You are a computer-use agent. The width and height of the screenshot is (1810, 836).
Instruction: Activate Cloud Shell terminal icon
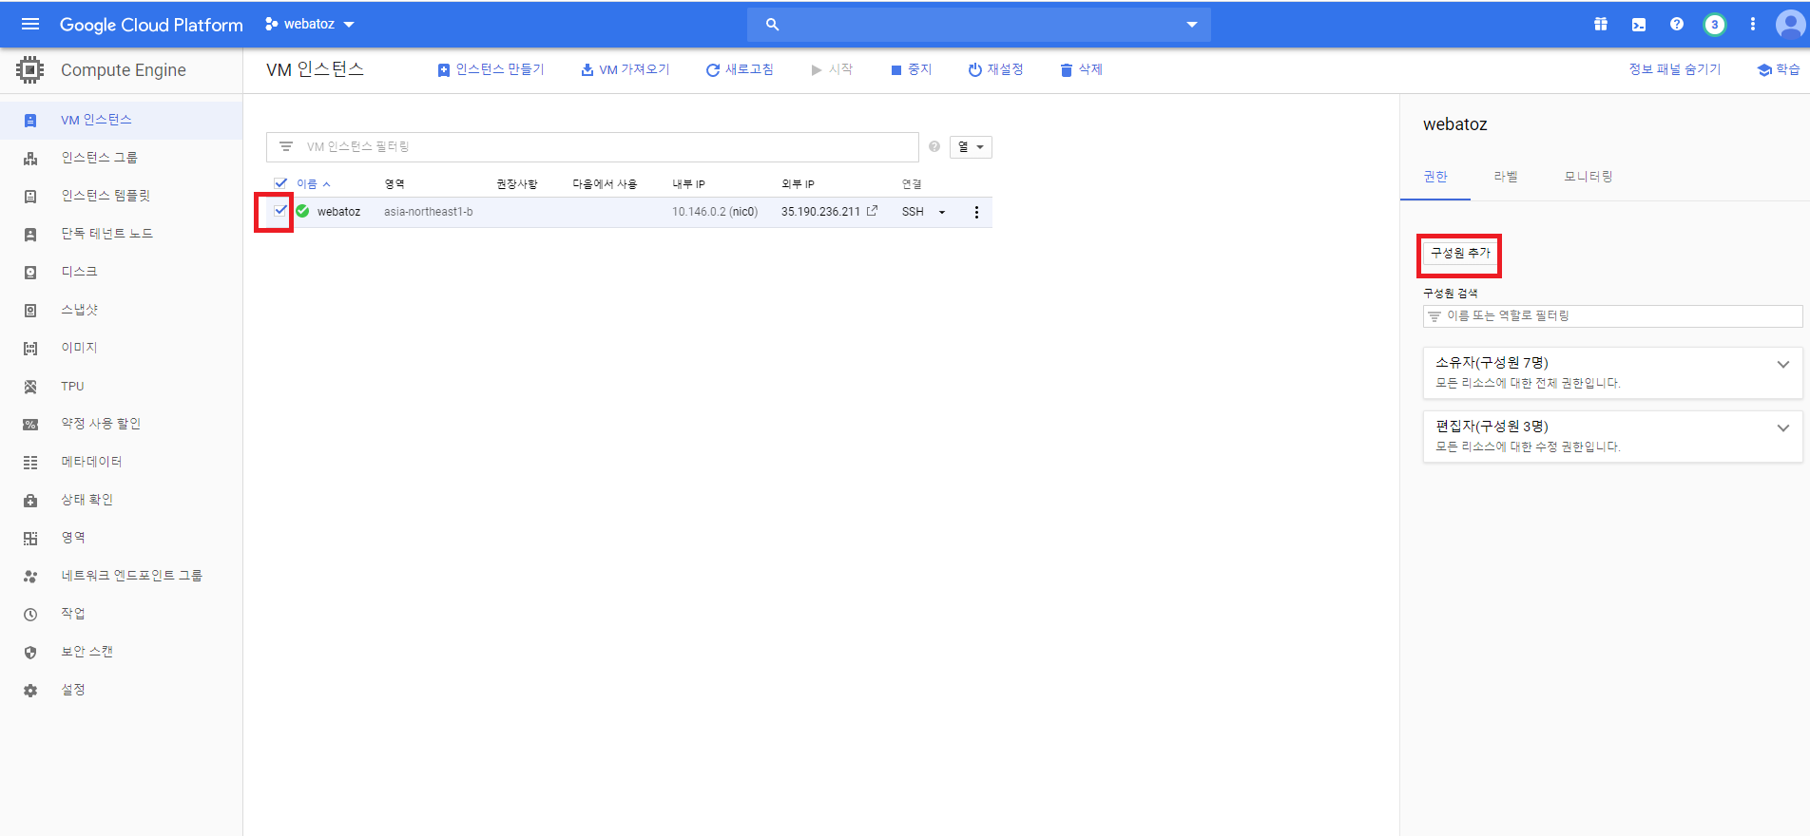pos(1639,24)
